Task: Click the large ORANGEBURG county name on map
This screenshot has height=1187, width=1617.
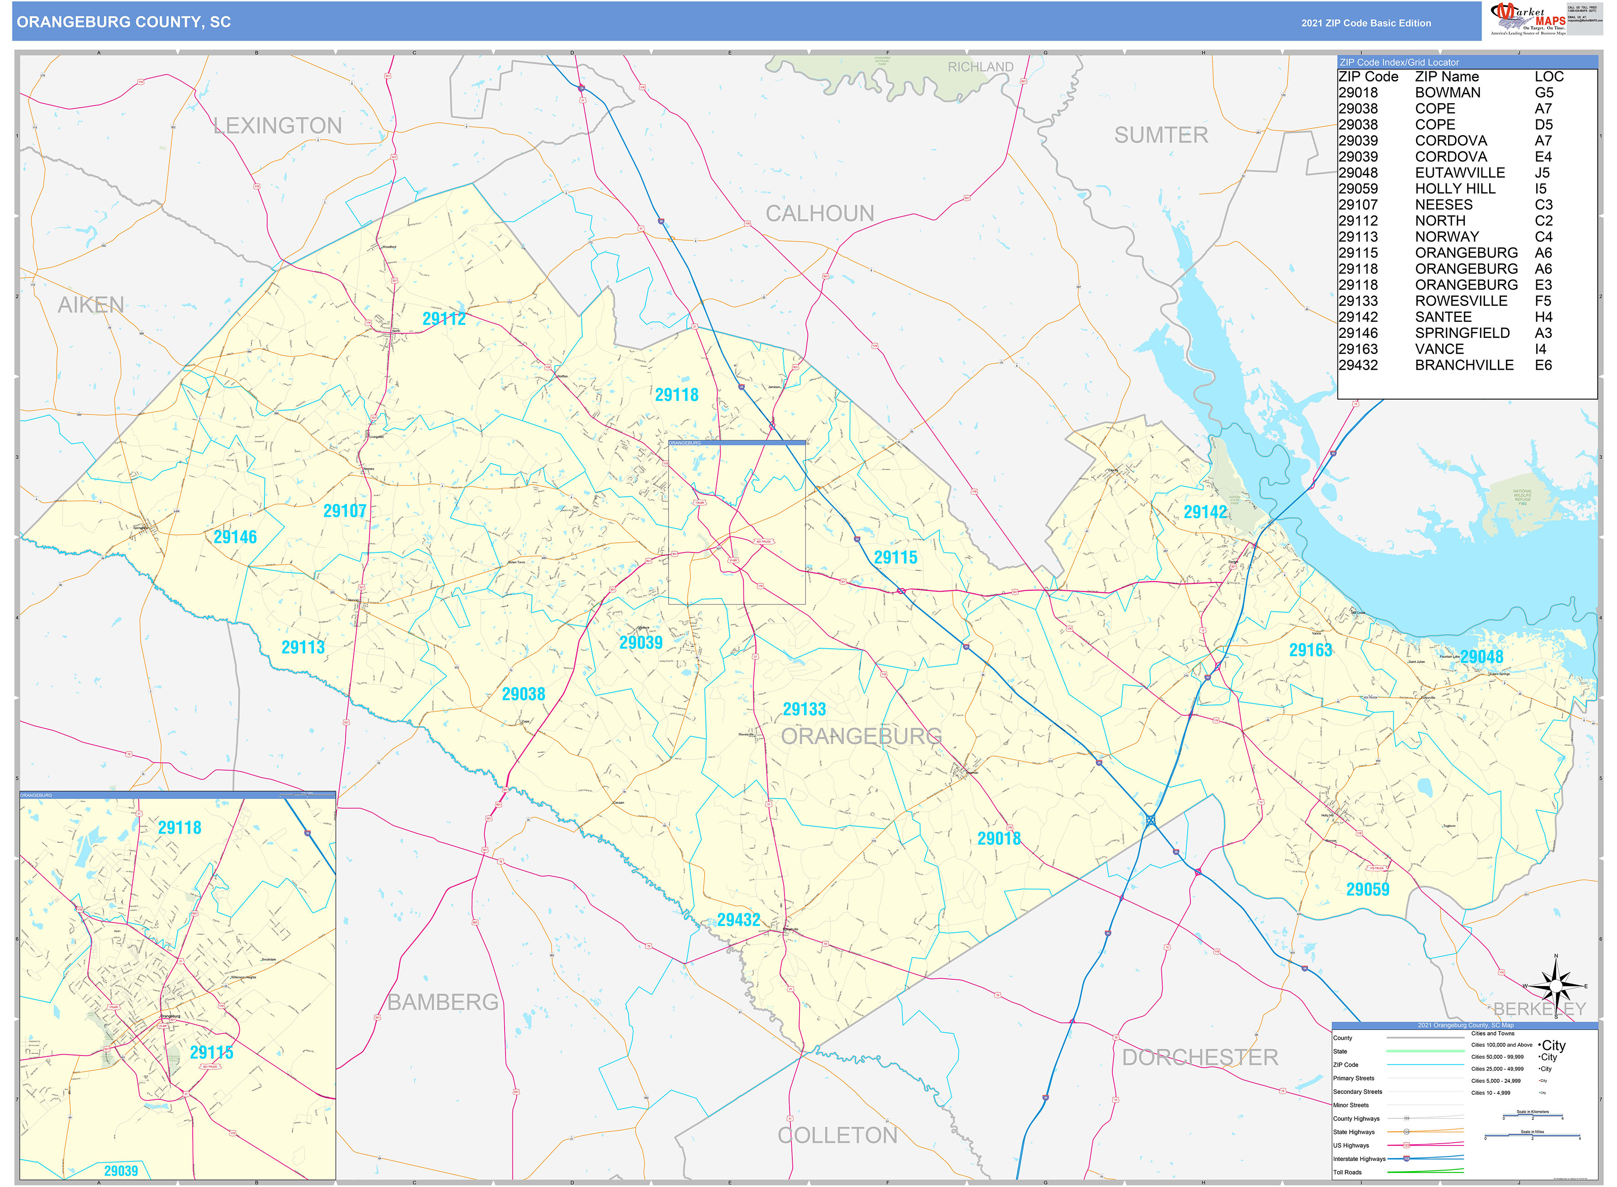Action: pos(861,736)
